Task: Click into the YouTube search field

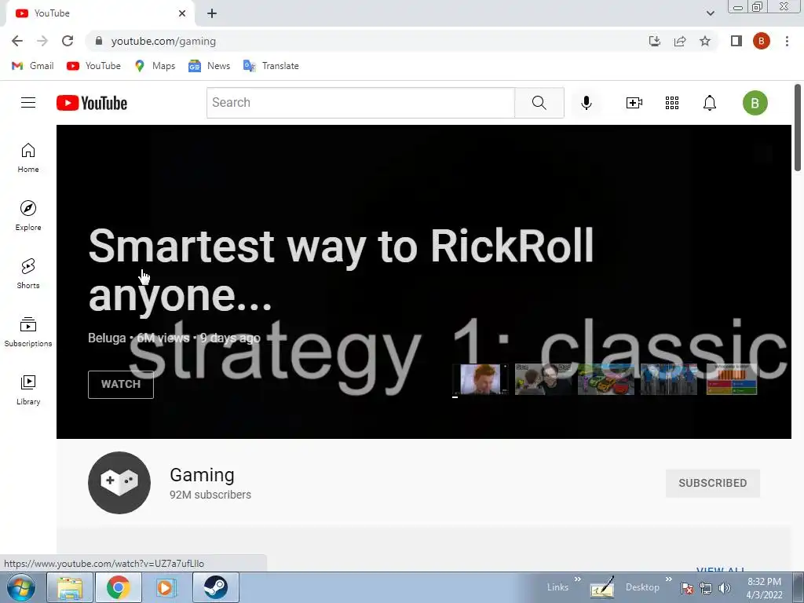Action: 360,103
